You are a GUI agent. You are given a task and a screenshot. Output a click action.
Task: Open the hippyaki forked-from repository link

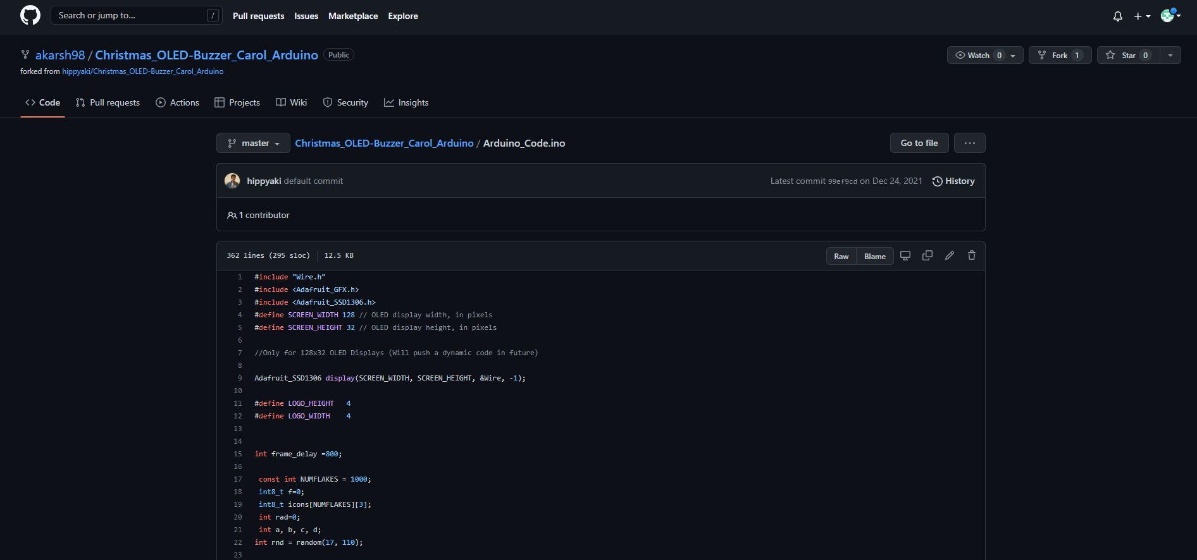point(142,71)
